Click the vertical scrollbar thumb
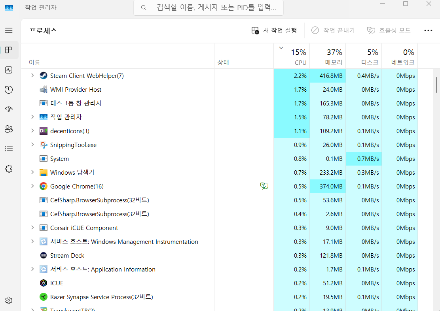 pos(436,85)
